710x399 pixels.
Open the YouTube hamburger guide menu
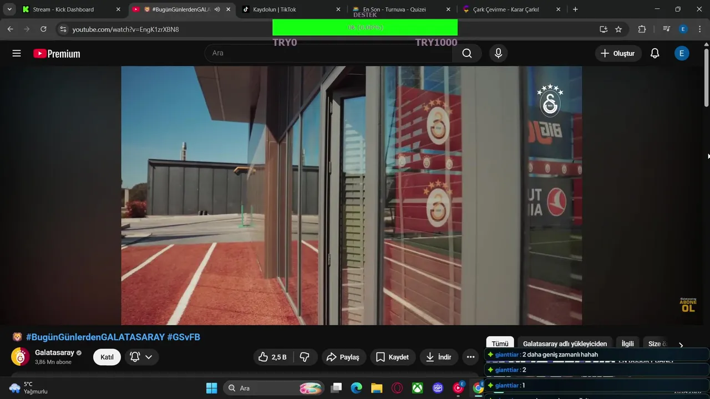point(17,53)
